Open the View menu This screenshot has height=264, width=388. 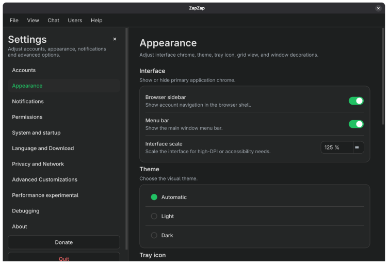(33, 20)
